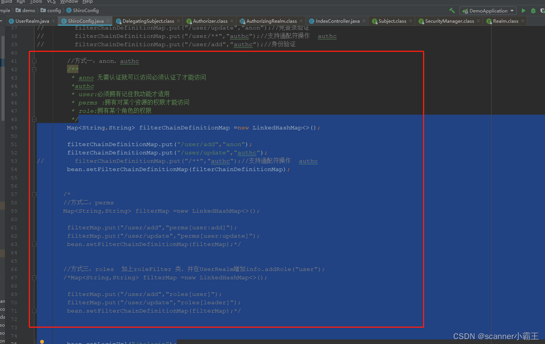The height and width of the screenshot is (344, 545).
Task: Switch to the DelegatingSubject.class tab
Action: click(x=148, y=21)
